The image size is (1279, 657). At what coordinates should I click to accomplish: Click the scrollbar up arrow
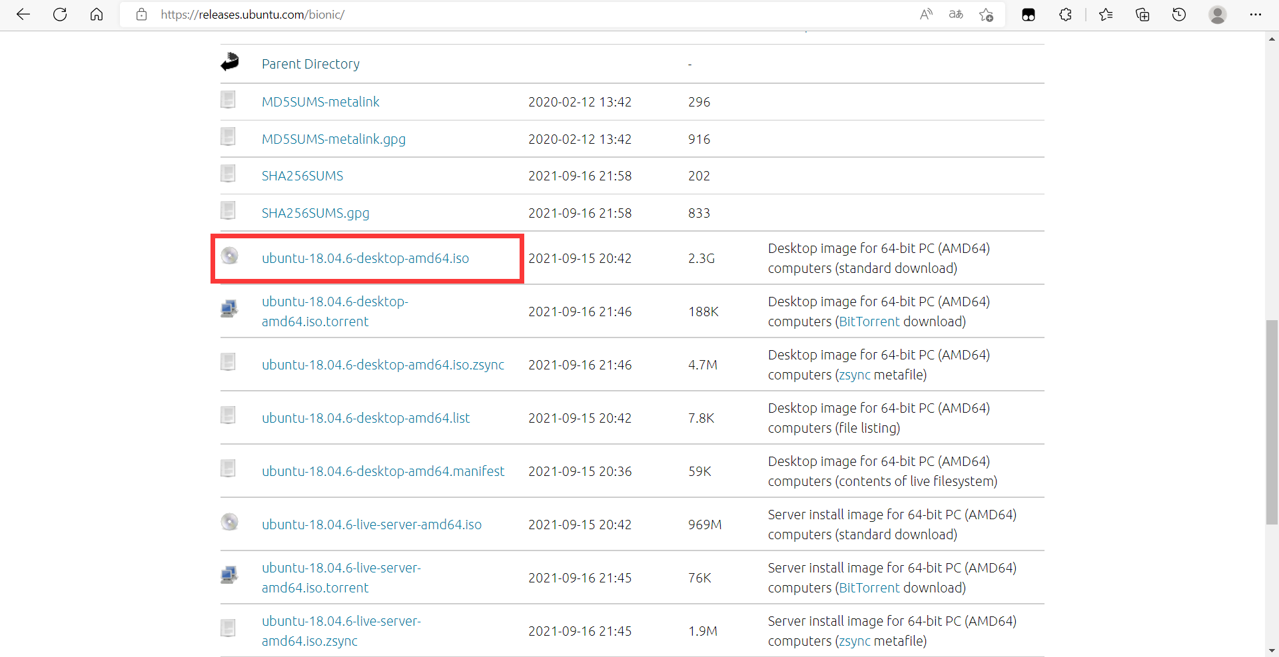(1272, 39)
